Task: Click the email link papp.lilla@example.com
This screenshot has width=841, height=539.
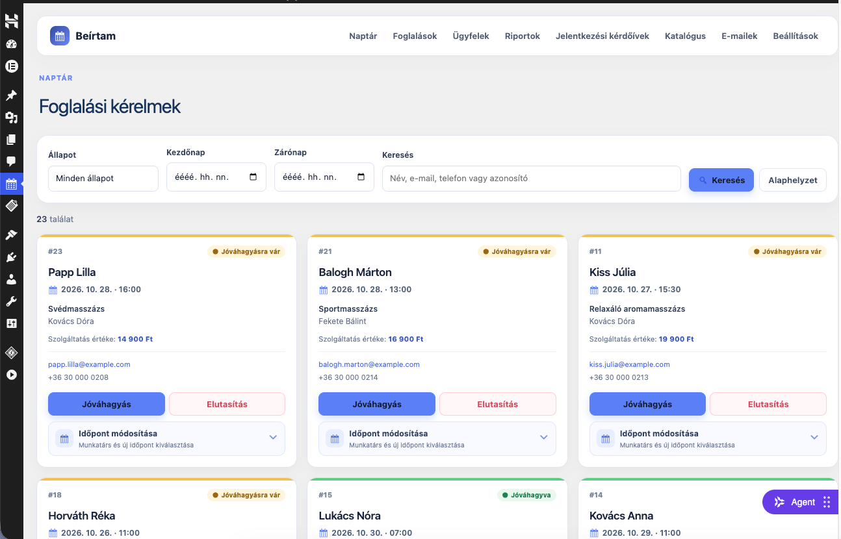Action: tap(89, 364)
